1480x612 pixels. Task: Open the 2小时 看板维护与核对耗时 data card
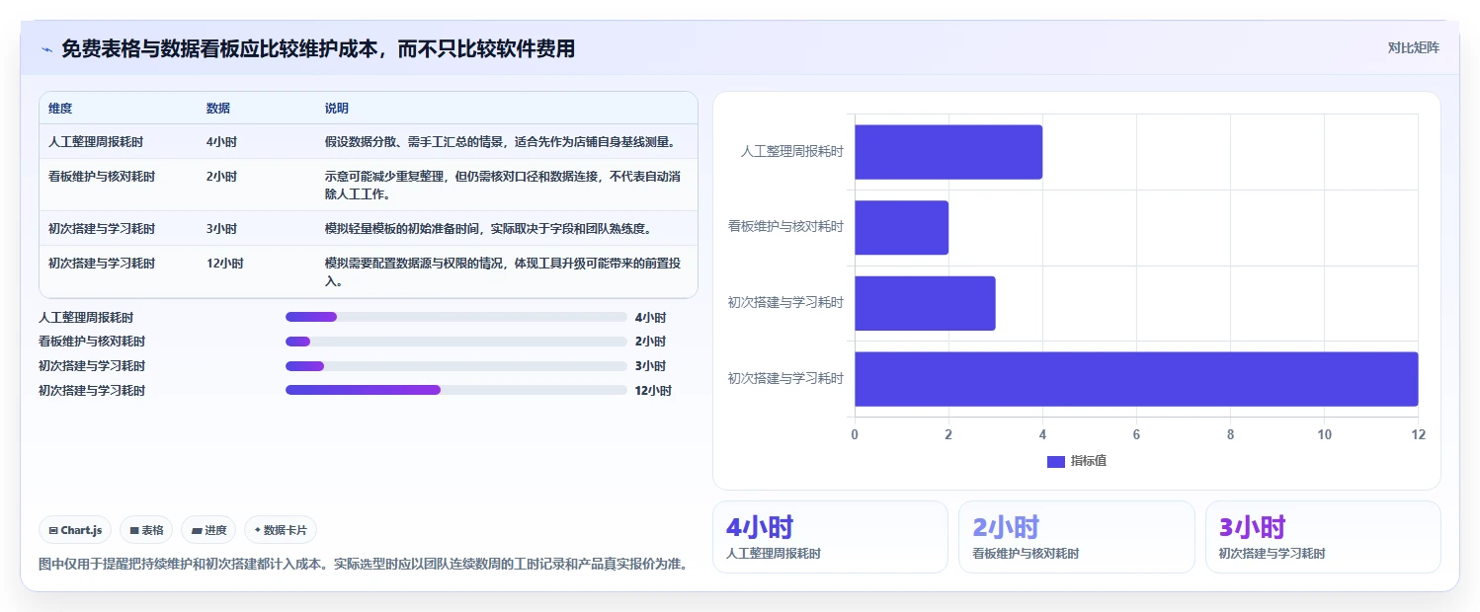click(1077, 537)
